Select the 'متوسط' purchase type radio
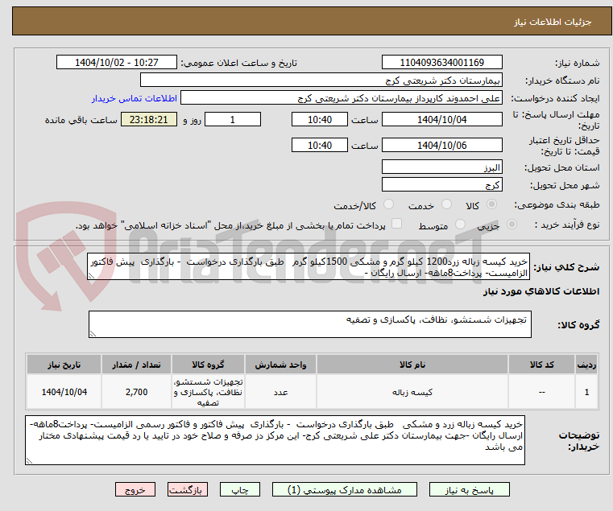Screen dimensions: 613x511 (x=460, y=225)
